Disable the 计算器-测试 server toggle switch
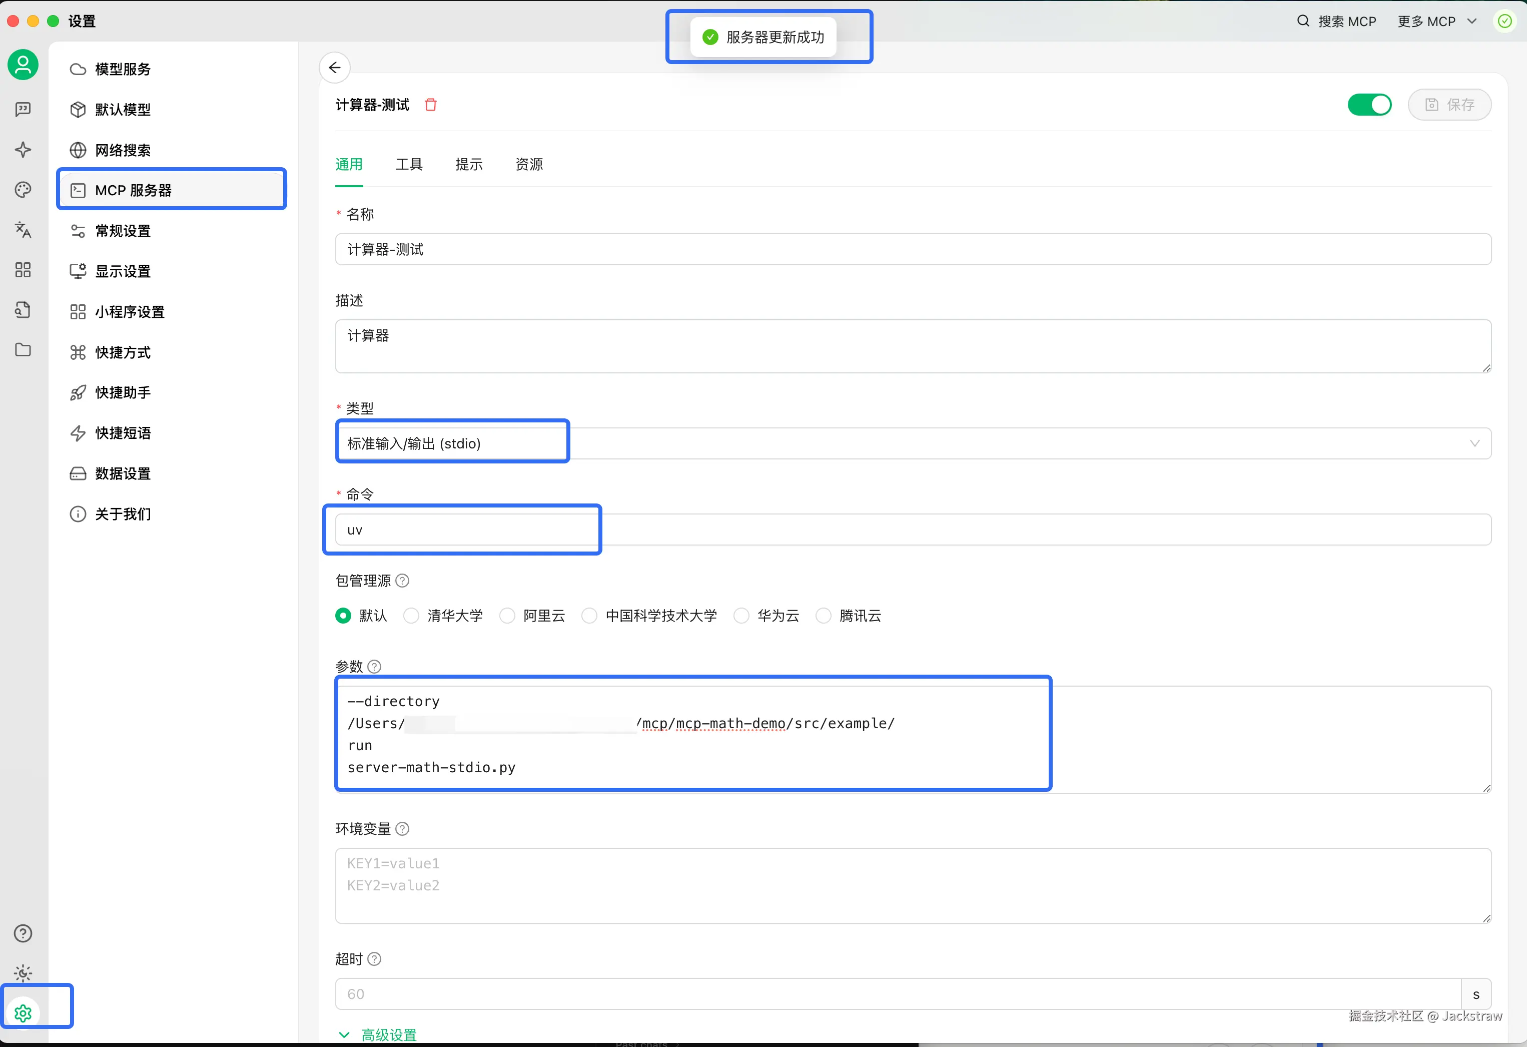1527x1047 pixels. (1369, 105)
